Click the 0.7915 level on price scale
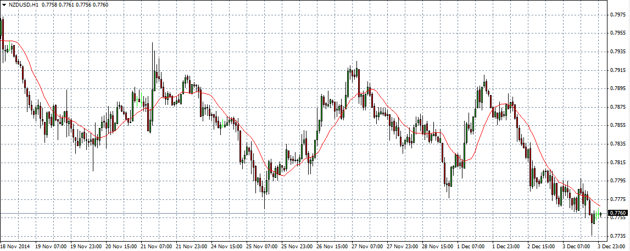Screen dimensions: 630x251 tap(618, 70)
